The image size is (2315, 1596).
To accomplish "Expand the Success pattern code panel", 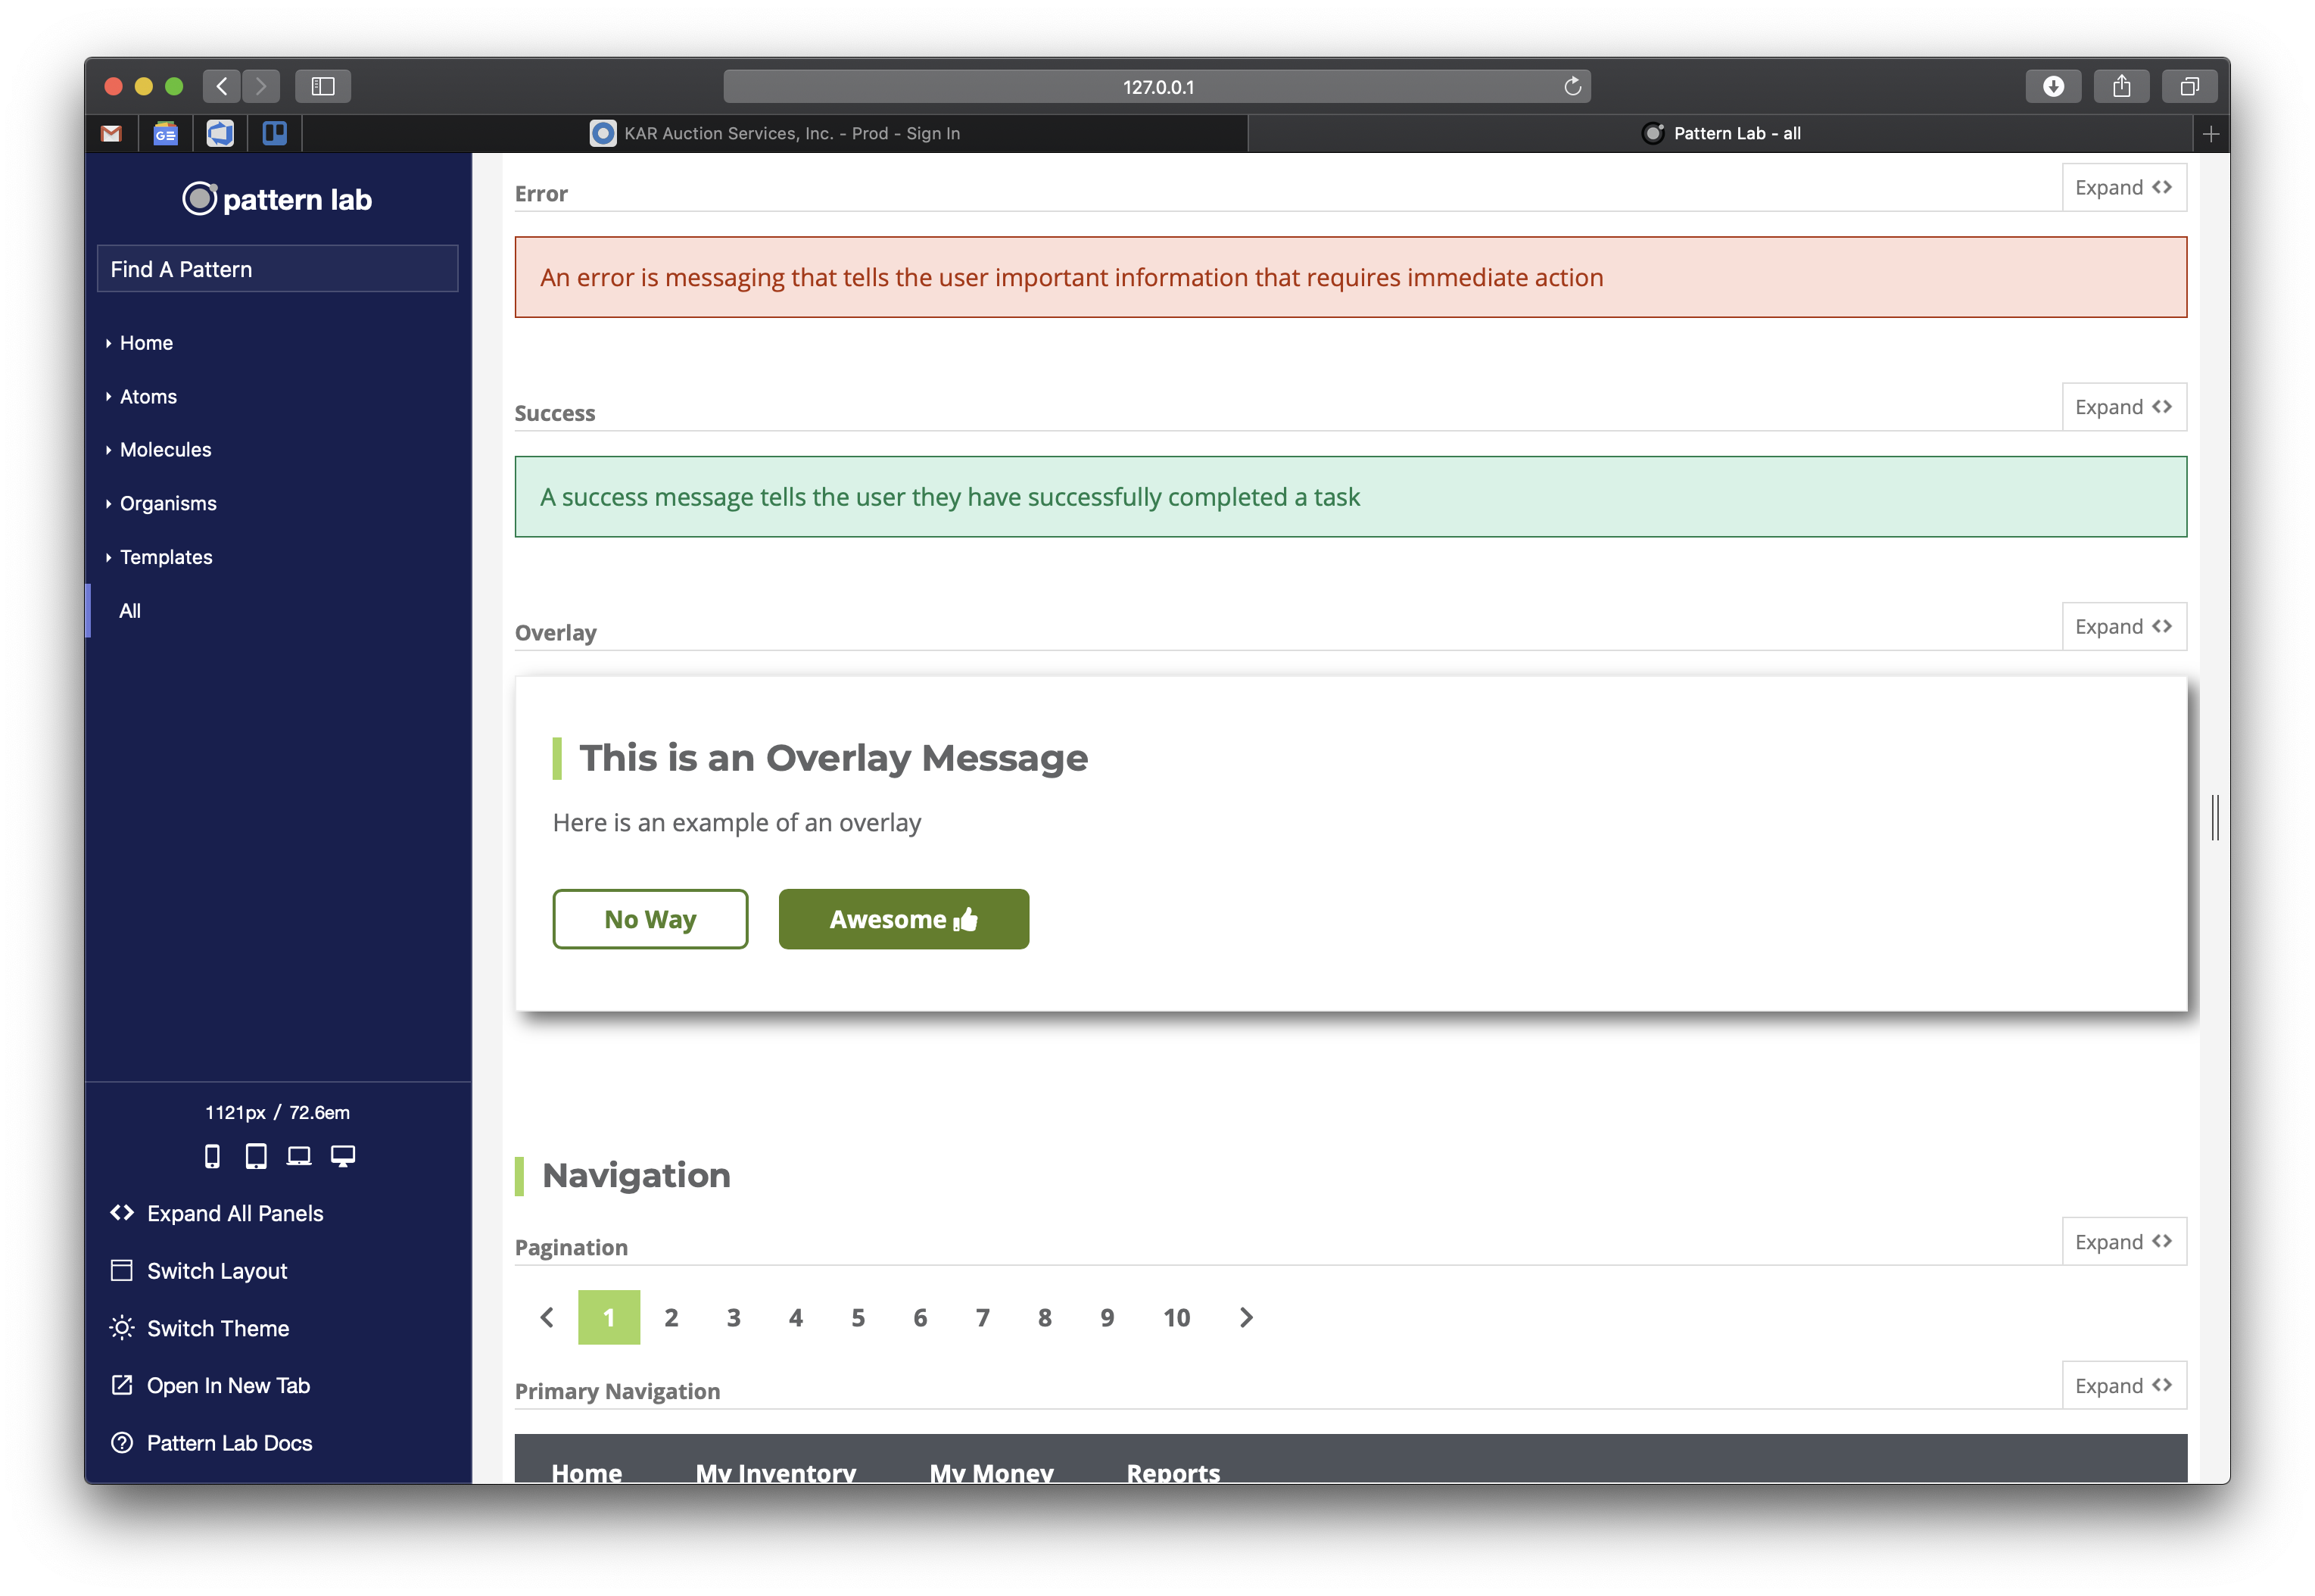I will coord(2123,407).
